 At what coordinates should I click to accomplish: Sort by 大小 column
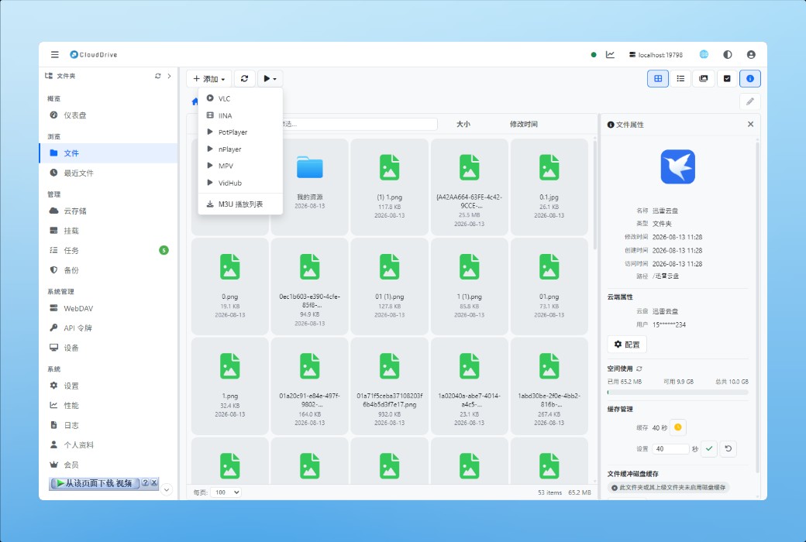pos(463,124)
